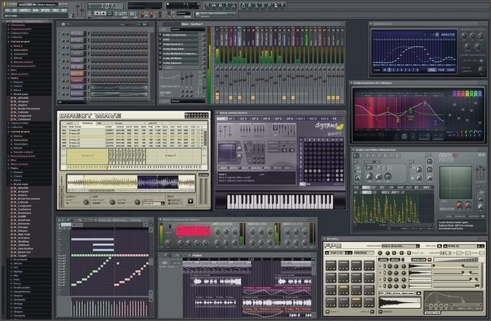This screenshot has height=321, width=491.
Task: Disable the Fruity Delay Bank effect slot
Action: [200, 49]
